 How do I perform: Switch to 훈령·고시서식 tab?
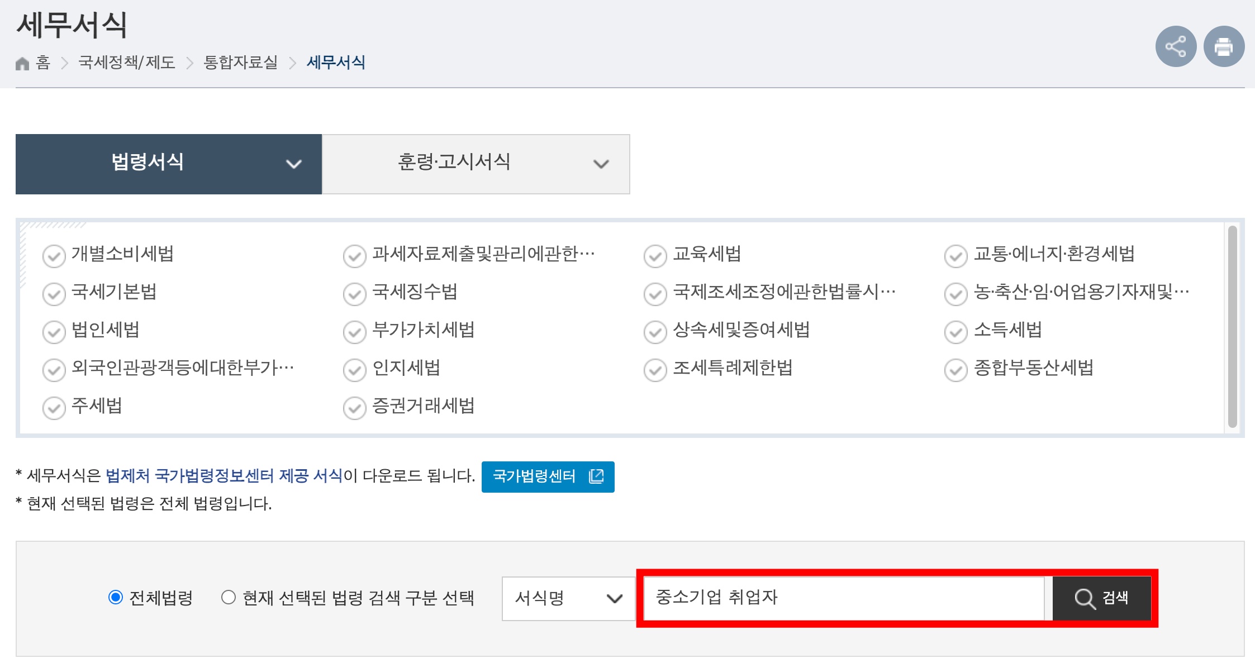click(x=454, y=163)
